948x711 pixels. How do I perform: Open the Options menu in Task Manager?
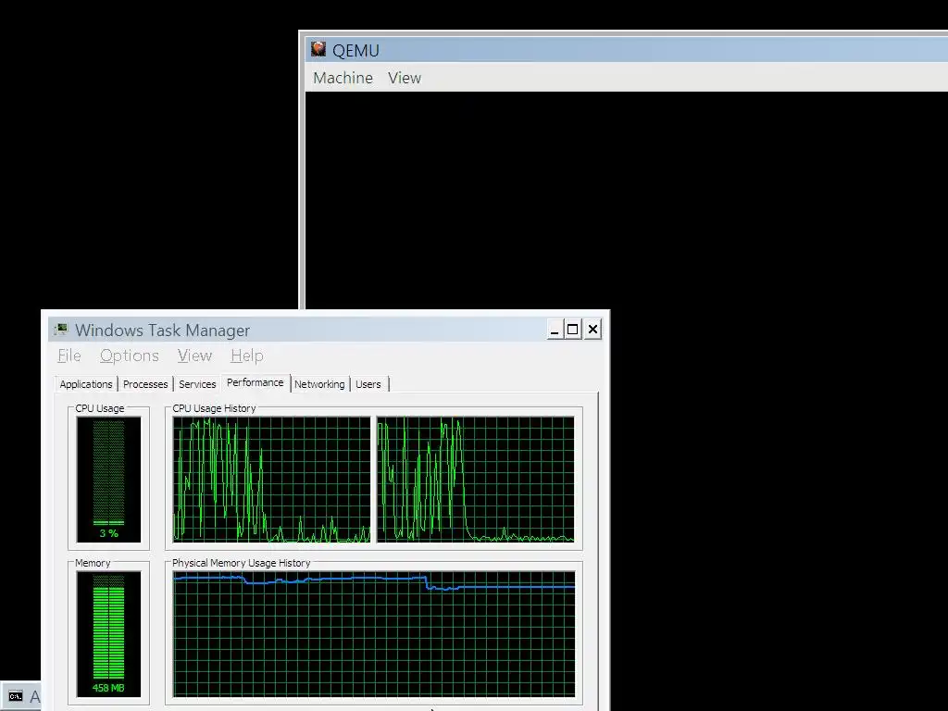click(x=130, y=355)
